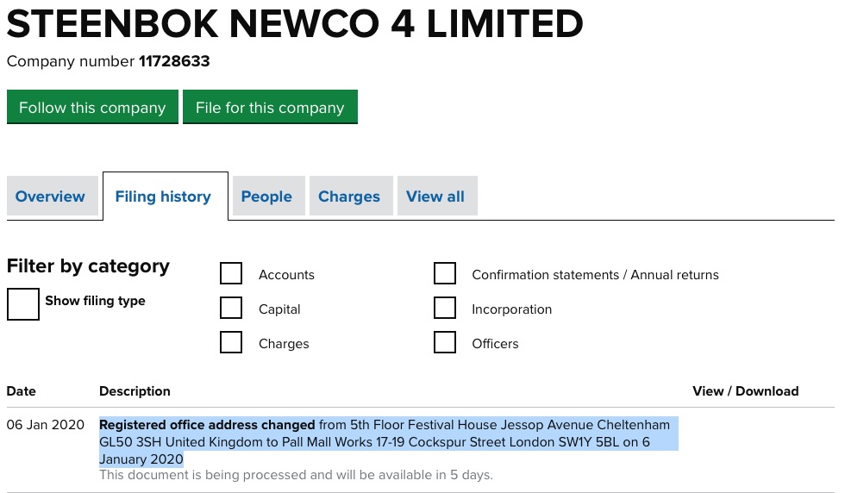Screen dimensions: 845x493
Task: Click the Filter by category heading
Action: pyautogui.click(x=88, y=266)
